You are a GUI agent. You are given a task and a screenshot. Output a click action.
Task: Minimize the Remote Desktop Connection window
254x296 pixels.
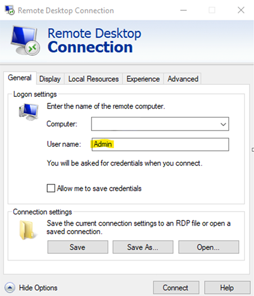point(184,10)
